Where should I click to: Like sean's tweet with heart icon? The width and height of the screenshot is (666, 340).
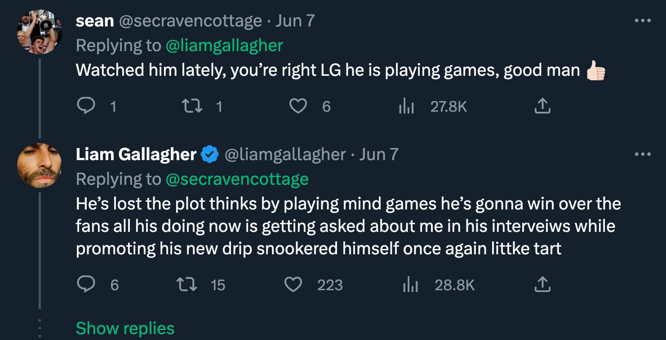(297, 106)
